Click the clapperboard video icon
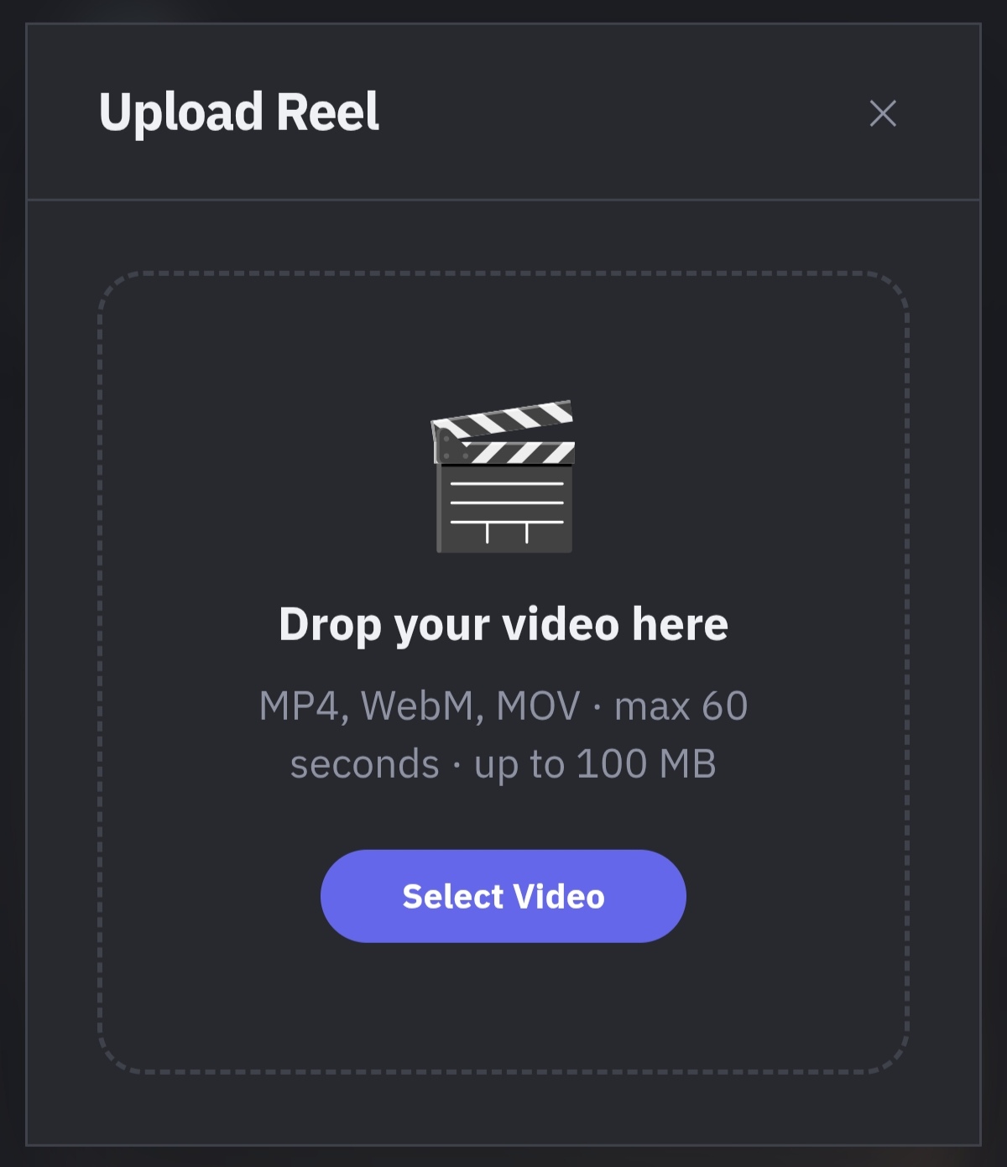Viewport: 1007px width, 1167px height. tap(503, 477)
